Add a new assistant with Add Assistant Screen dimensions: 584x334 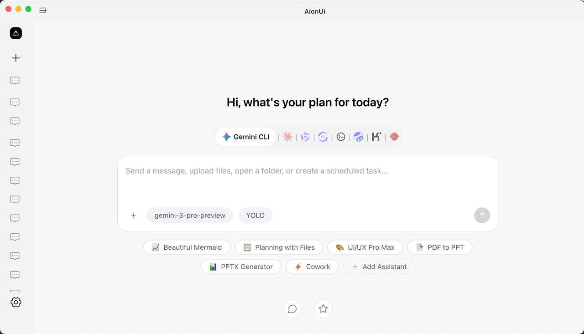(379, 267)
